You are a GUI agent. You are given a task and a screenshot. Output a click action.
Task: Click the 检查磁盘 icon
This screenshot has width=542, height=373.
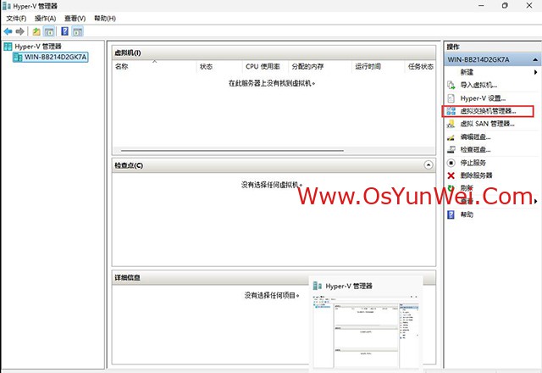click(451, 150)
